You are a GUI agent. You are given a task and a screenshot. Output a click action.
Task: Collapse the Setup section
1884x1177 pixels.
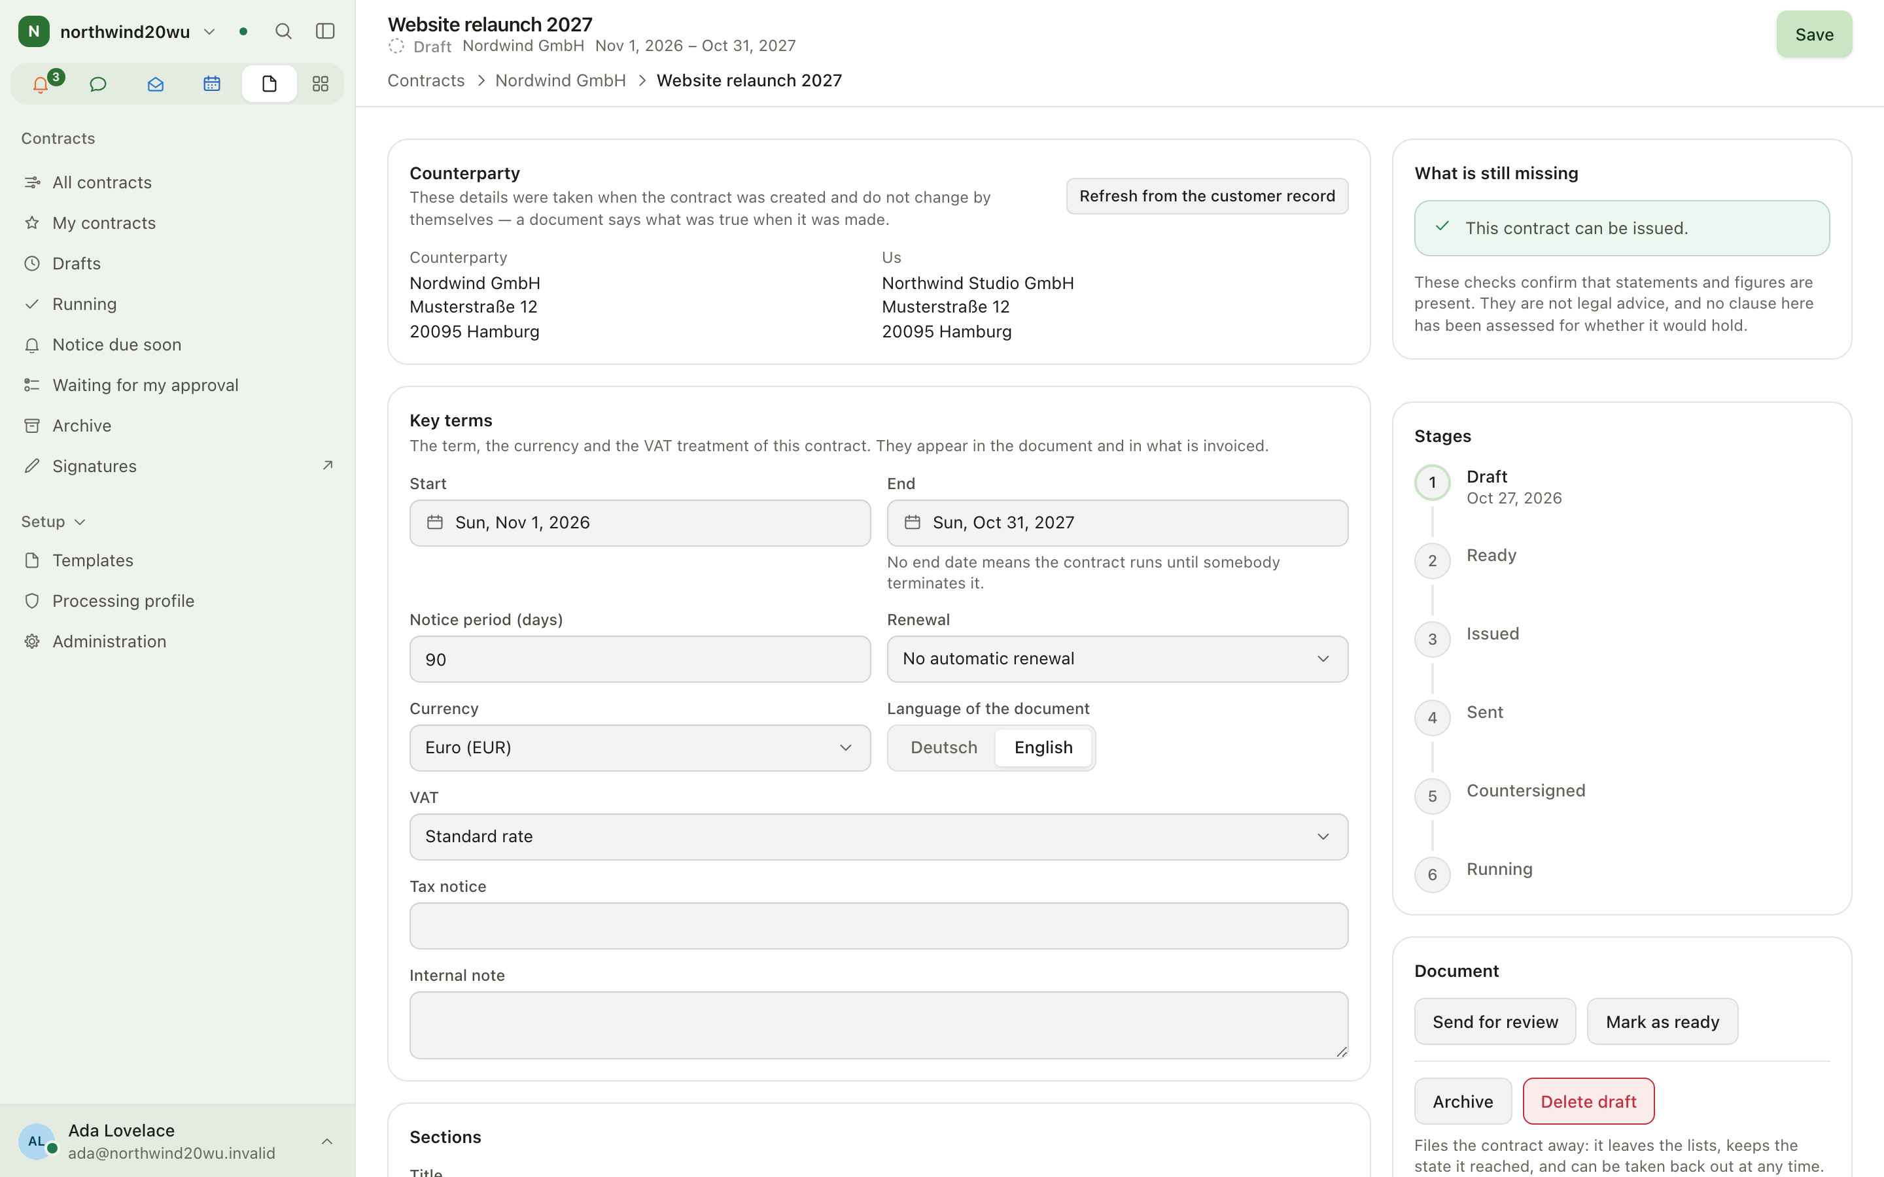point(53,522)
